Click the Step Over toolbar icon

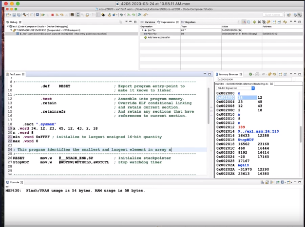coord(62,15)
